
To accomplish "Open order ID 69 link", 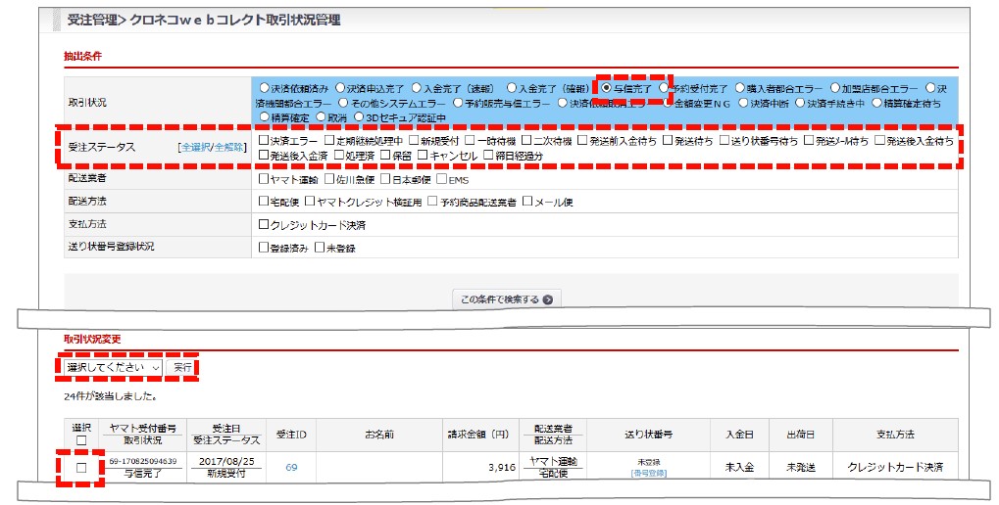I will pos(291,468).
